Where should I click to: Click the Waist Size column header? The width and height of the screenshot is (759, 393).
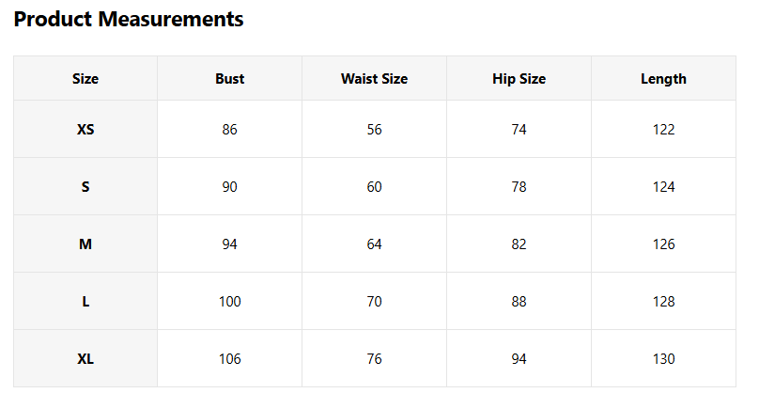[374, 79]
